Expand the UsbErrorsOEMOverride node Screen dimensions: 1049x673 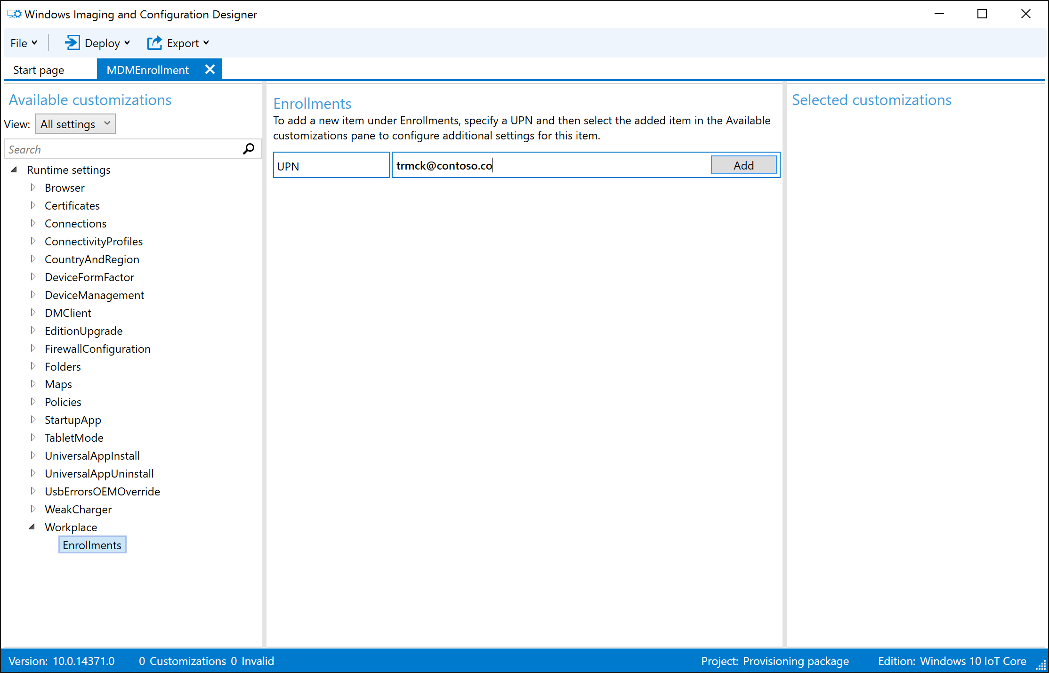pyautogui.click(x=33, y=491)
